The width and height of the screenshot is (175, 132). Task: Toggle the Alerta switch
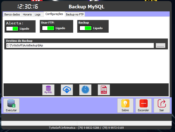pyautogui.click(x=12, y=29)
